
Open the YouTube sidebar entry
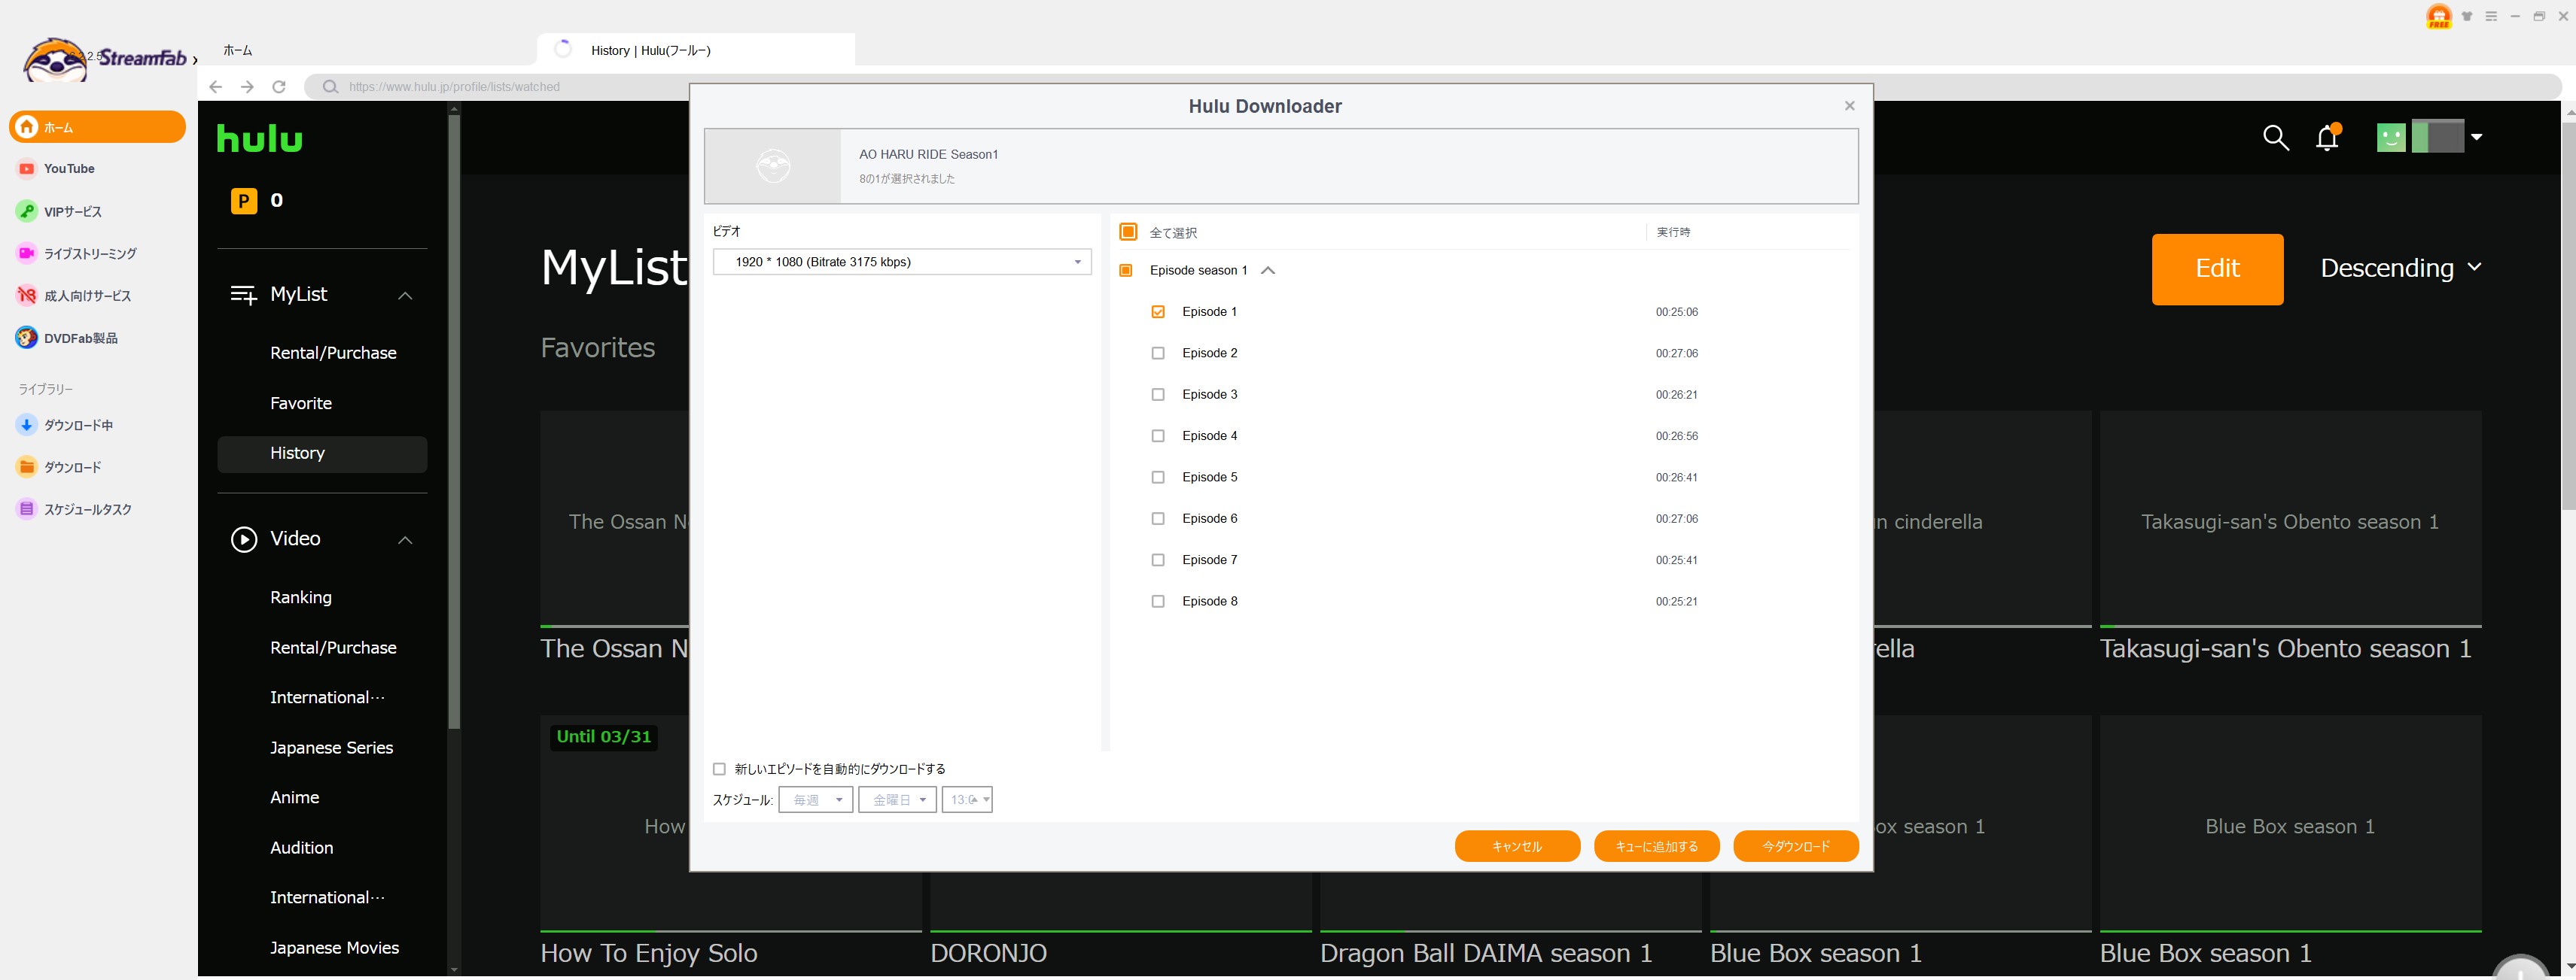click(68, 168)
